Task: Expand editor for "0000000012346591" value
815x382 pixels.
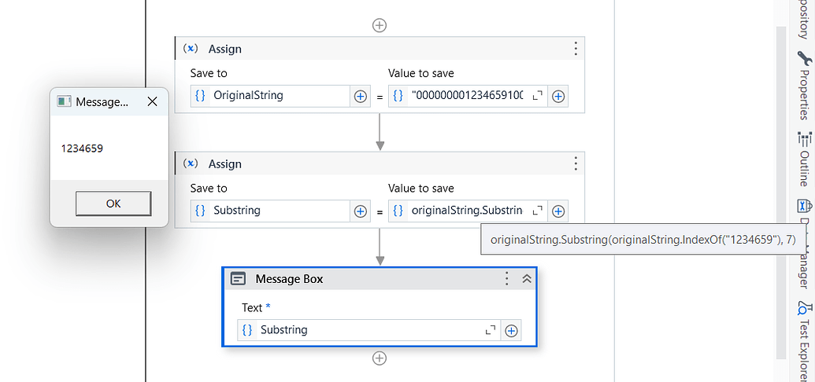Action: pos(538,96)
